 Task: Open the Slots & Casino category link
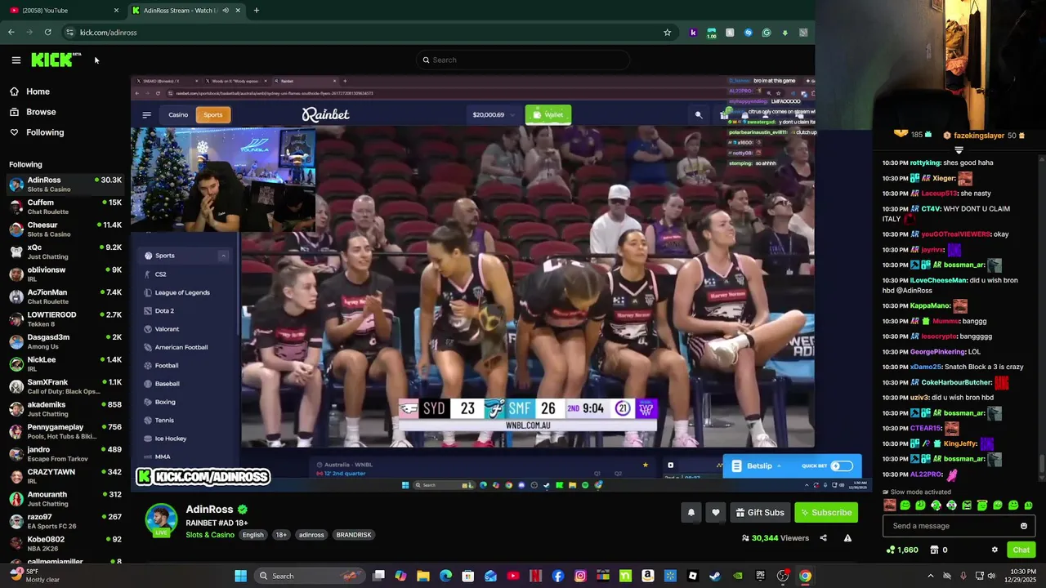click(x=210, y=535)
